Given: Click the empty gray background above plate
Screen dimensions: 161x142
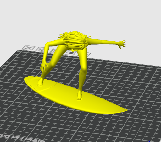Looking at the screenshot, I should (x=80, y=16).
